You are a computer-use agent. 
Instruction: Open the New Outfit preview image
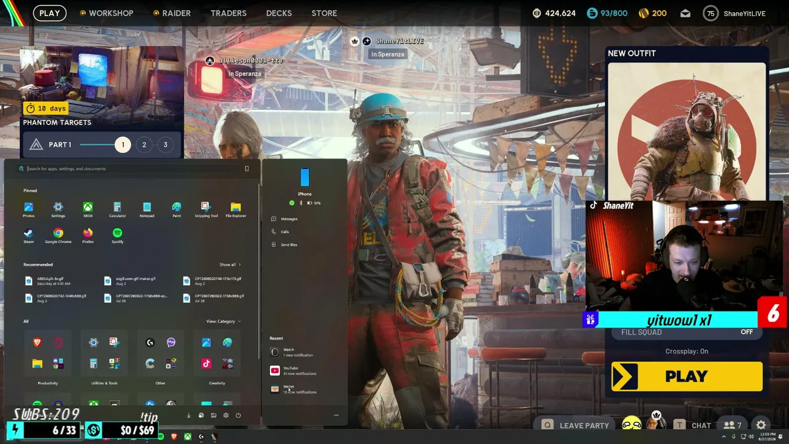pos(687,131)
